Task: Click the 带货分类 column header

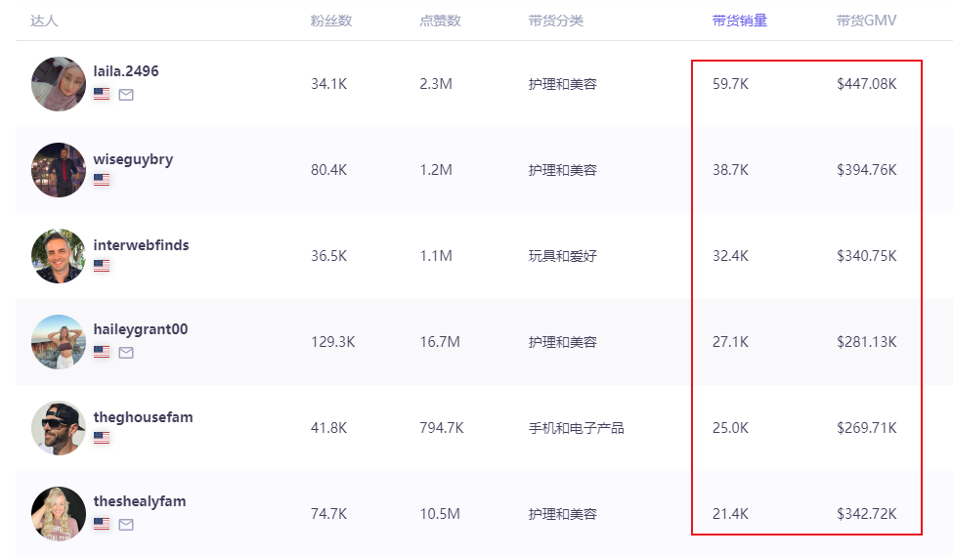Action: point(555,21)
